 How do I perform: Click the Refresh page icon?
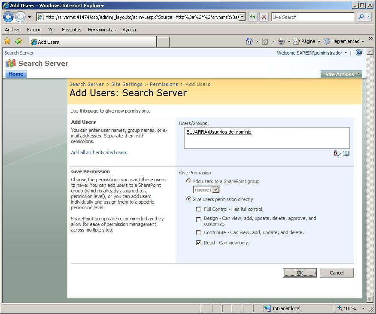pos(253,17)
